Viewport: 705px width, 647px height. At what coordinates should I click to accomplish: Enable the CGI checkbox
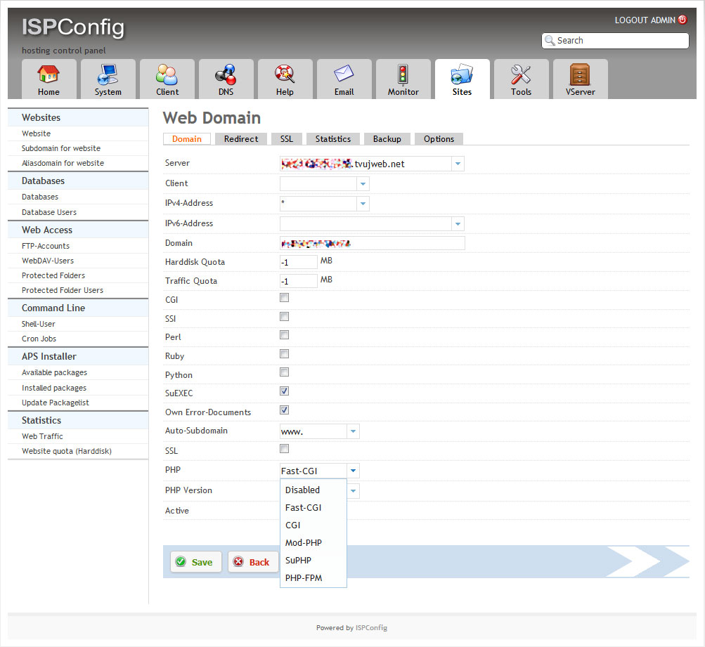coord(285,298)
